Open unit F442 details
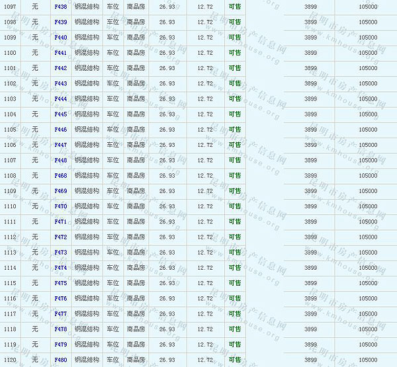 60,68
